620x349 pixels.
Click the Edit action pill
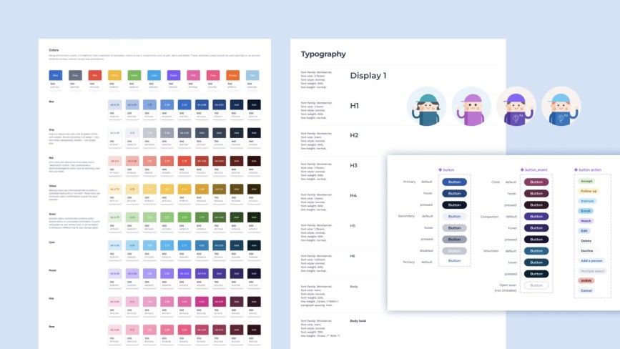pyautogui.click(x=584, y=230)
